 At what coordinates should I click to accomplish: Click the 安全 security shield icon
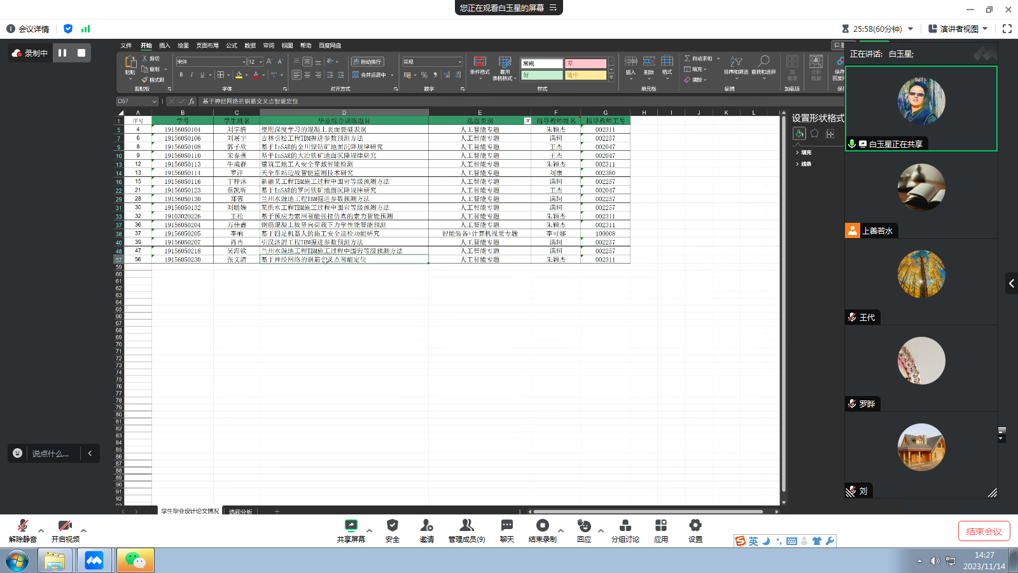[x=392, y=530]
